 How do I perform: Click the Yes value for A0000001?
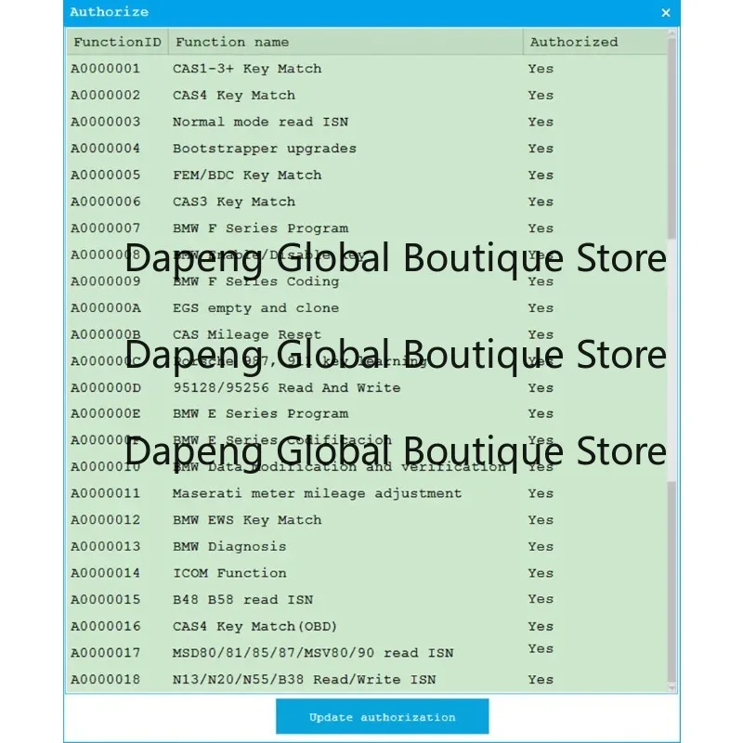pyautogui.click(x=541, y=69)
